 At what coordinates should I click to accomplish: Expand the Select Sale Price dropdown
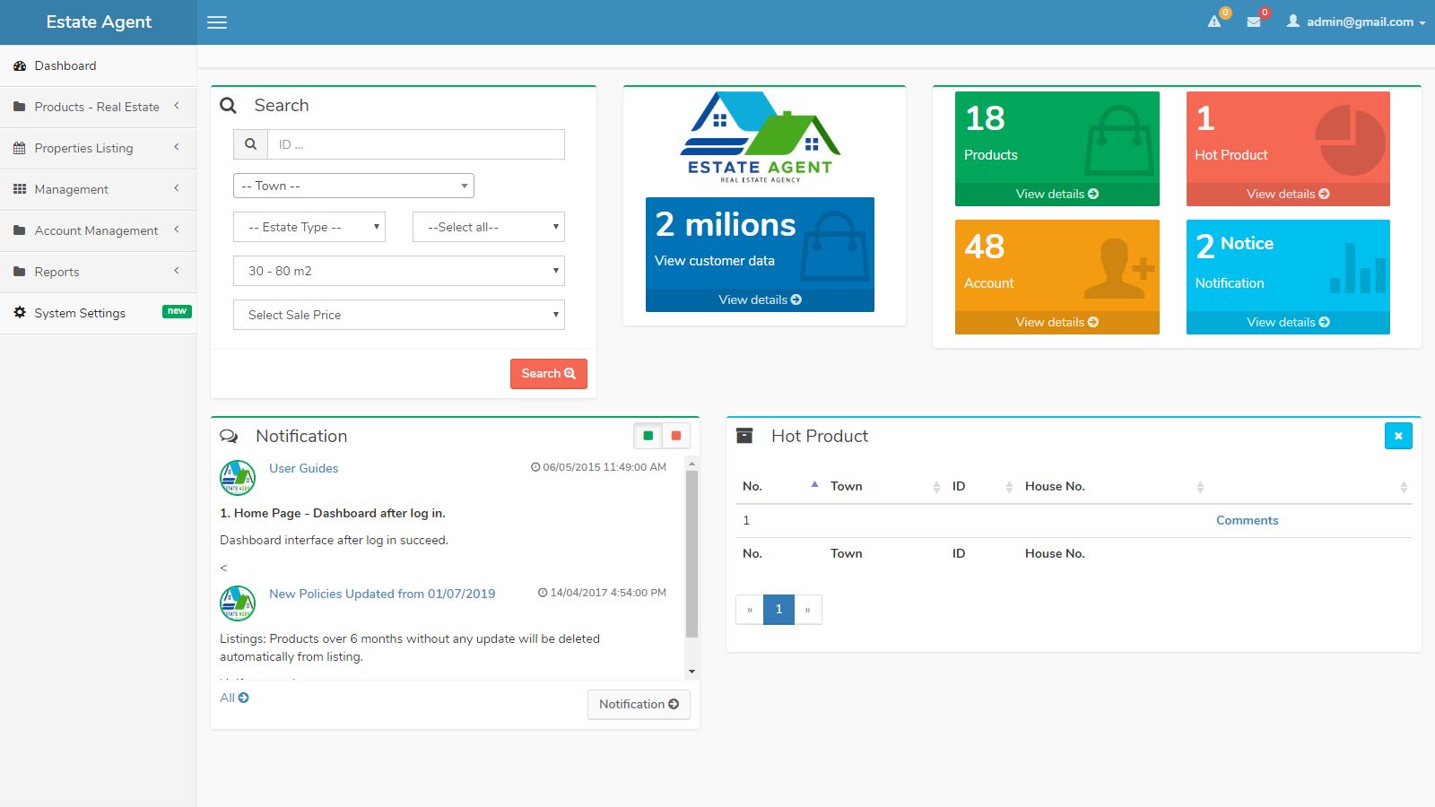coord(398,315)
